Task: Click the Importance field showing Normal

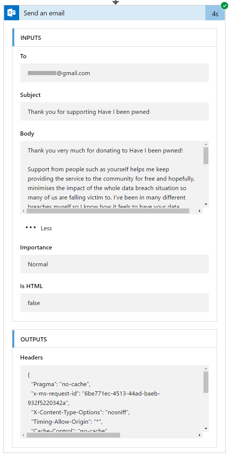Action: 114,264
